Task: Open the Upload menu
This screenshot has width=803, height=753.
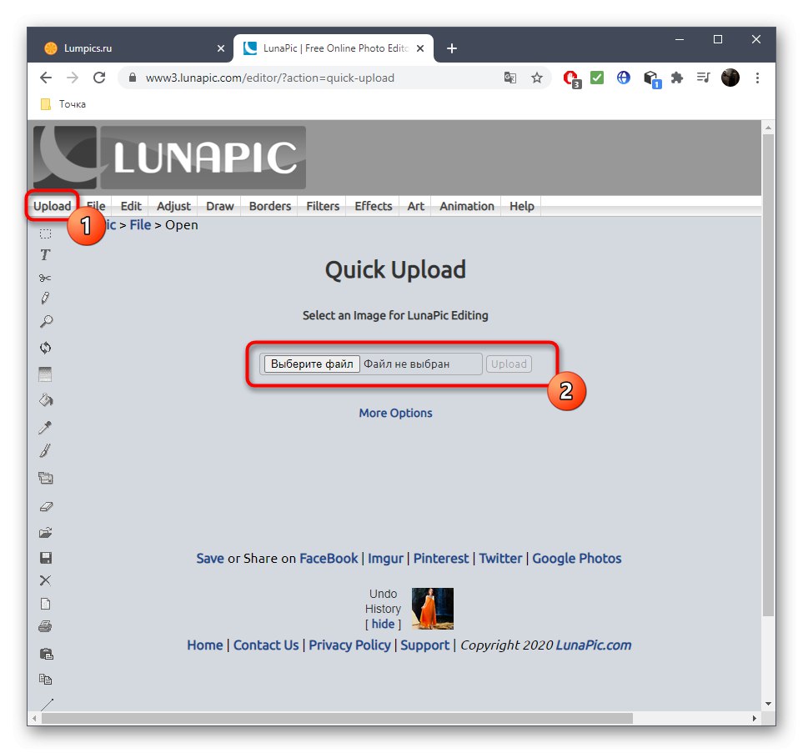Action: tap(53, 206)
